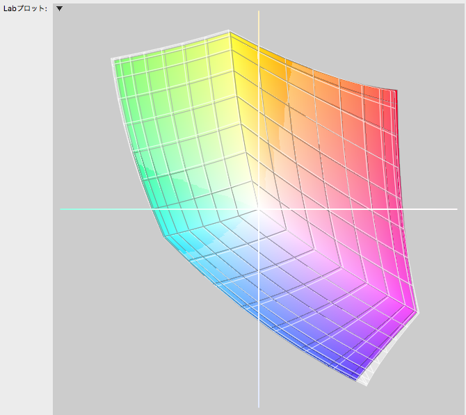Click the 'Labプロット:' label text

(25, 8)
